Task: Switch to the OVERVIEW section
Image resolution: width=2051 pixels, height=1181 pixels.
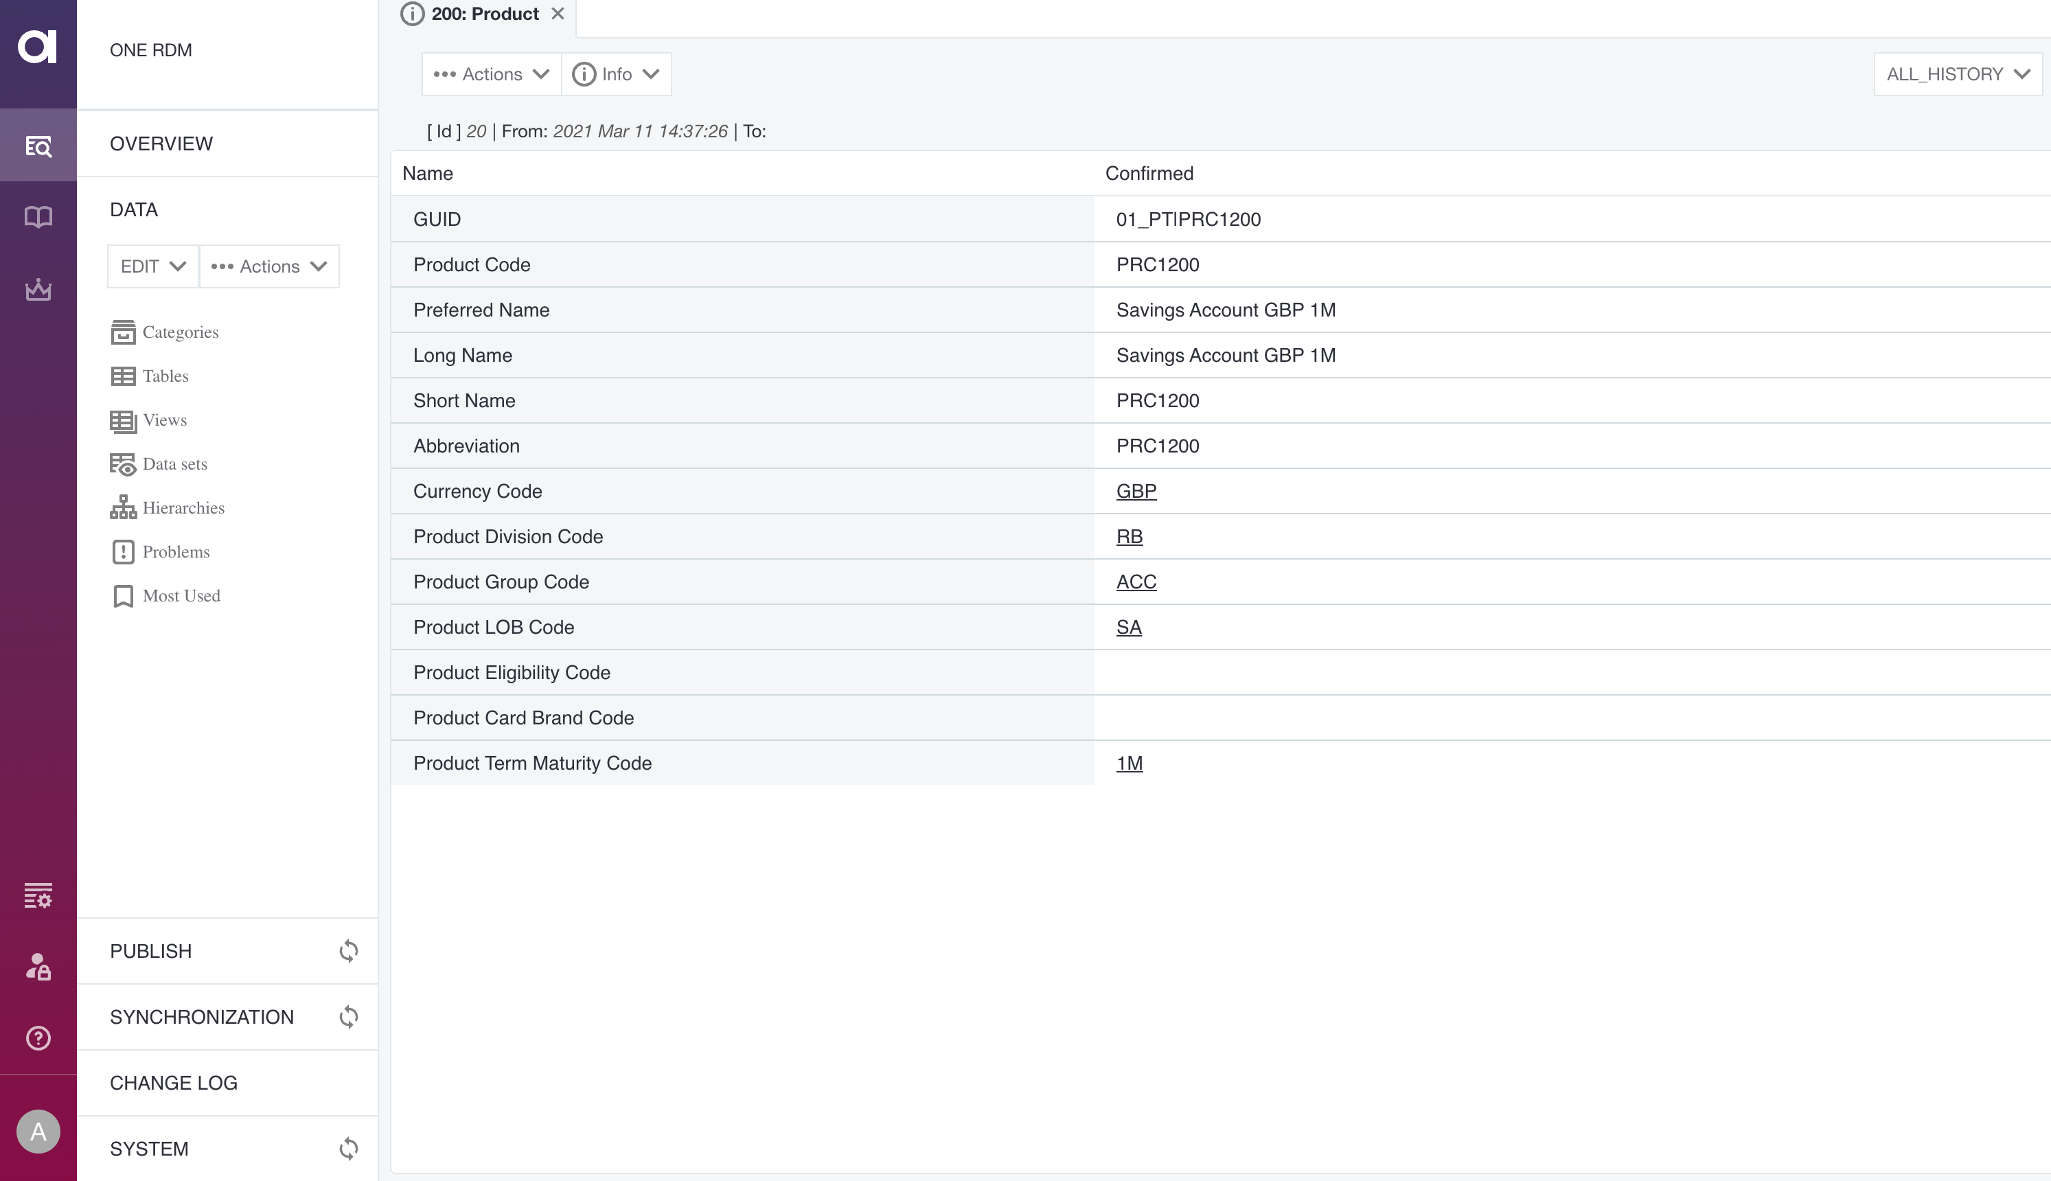Action: [x=161, y=144]
